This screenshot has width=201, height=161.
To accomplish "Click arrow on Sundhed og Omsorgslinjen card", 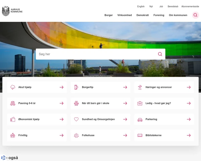I will (125, 119).
